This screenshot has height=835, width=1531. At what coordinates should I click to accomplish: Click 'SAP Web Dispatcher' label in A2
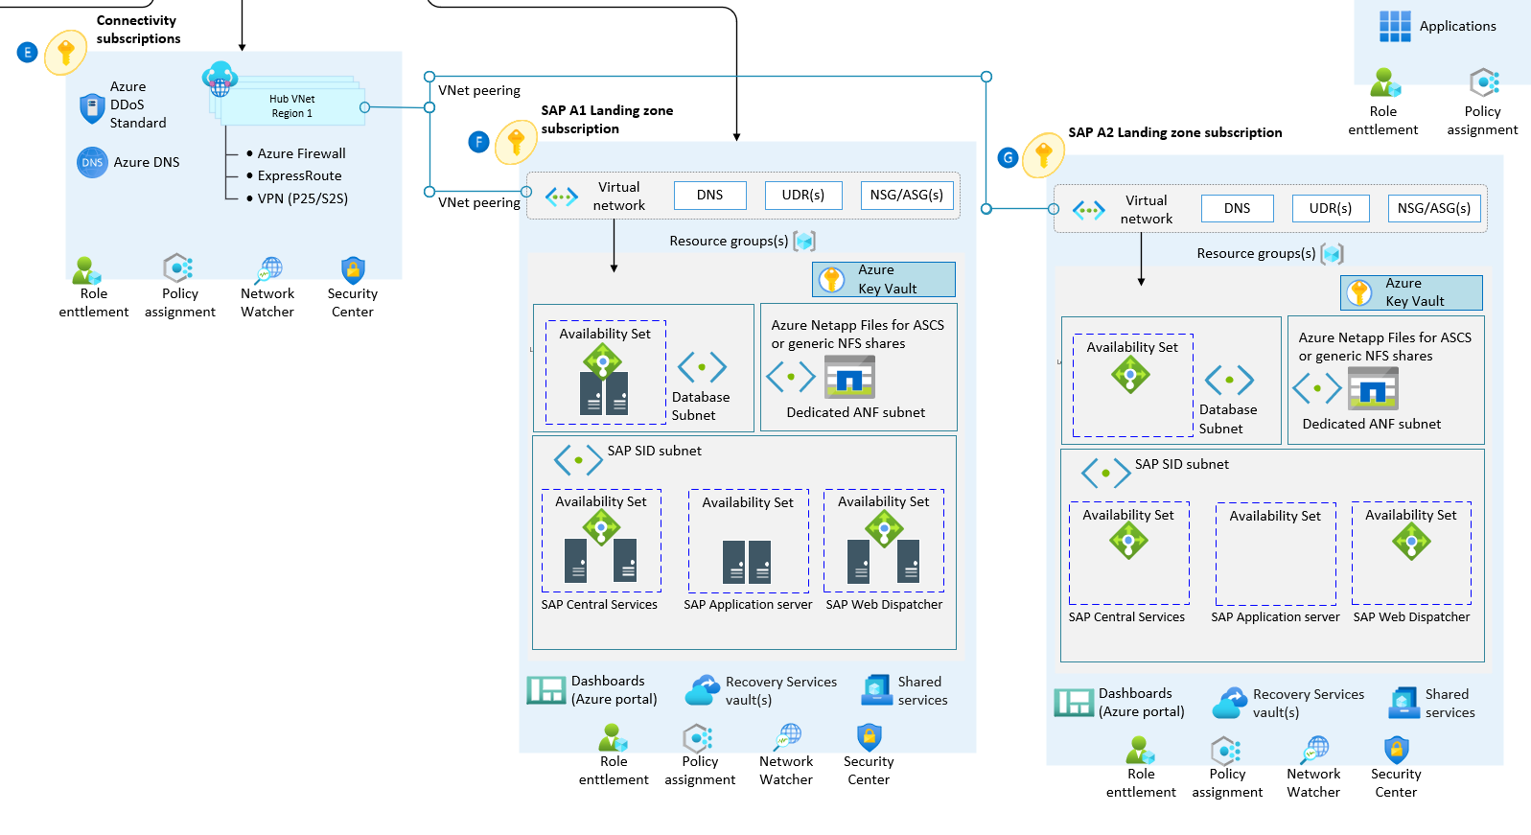tap(1411, 616)
